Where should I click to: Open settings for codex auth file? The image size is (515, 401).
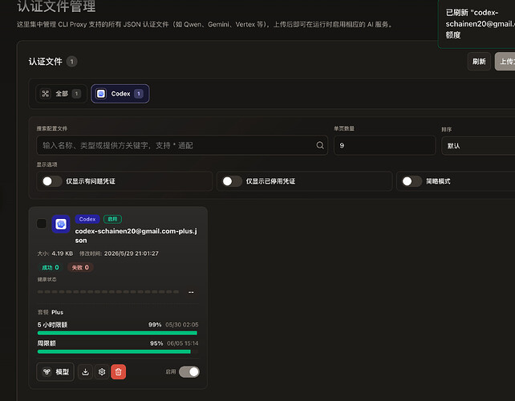click(x=102, y=372)
